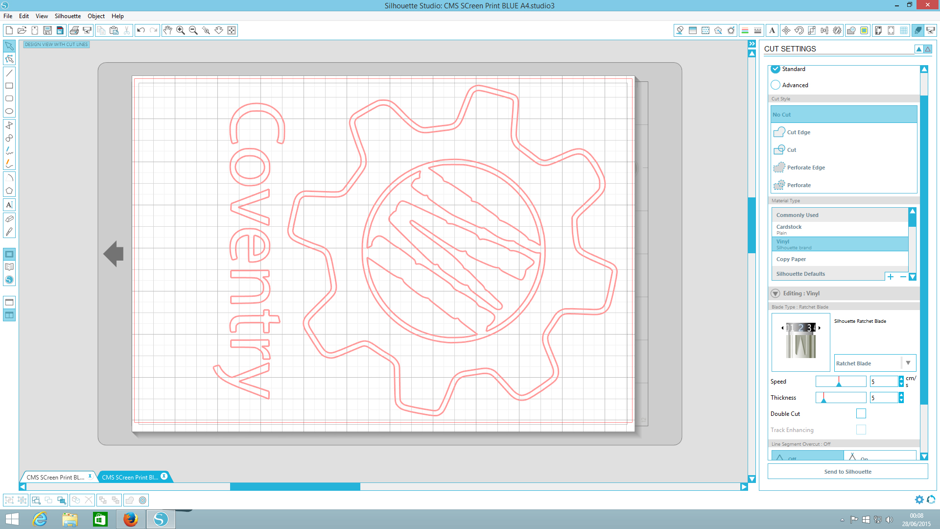The width and height of the screenshot is (940, 529).
Task: Select the Standard cut mode option
Action: click(x=775, y=69)
